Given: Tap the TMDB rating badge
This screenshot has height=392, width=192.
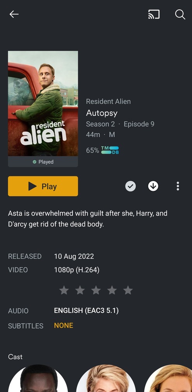Looking at the screenshot, I should [110, 150].
